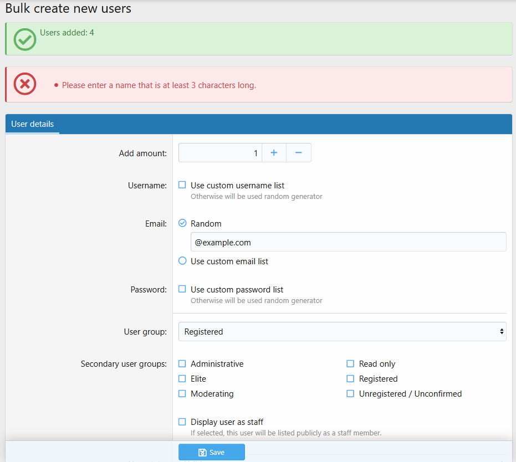Increase add amount with plus button
This screenshot has width=516, height=462.
click(274, 153)
